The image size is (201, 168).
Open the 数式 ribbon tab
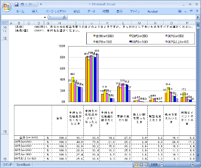pos(77,11)
